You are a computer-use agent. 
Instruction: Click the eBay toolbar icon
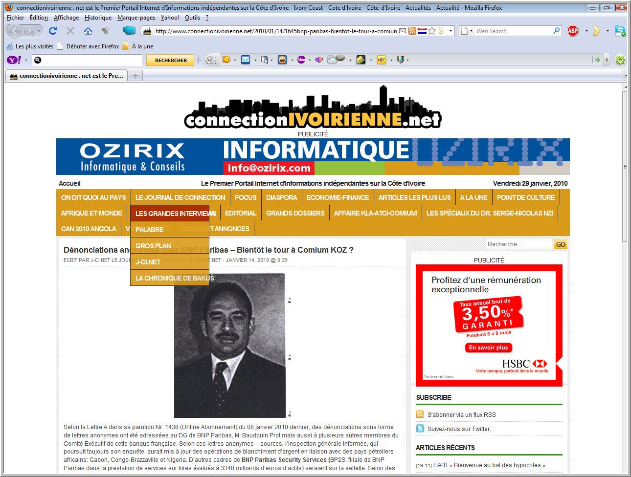[x=382, y=60]
